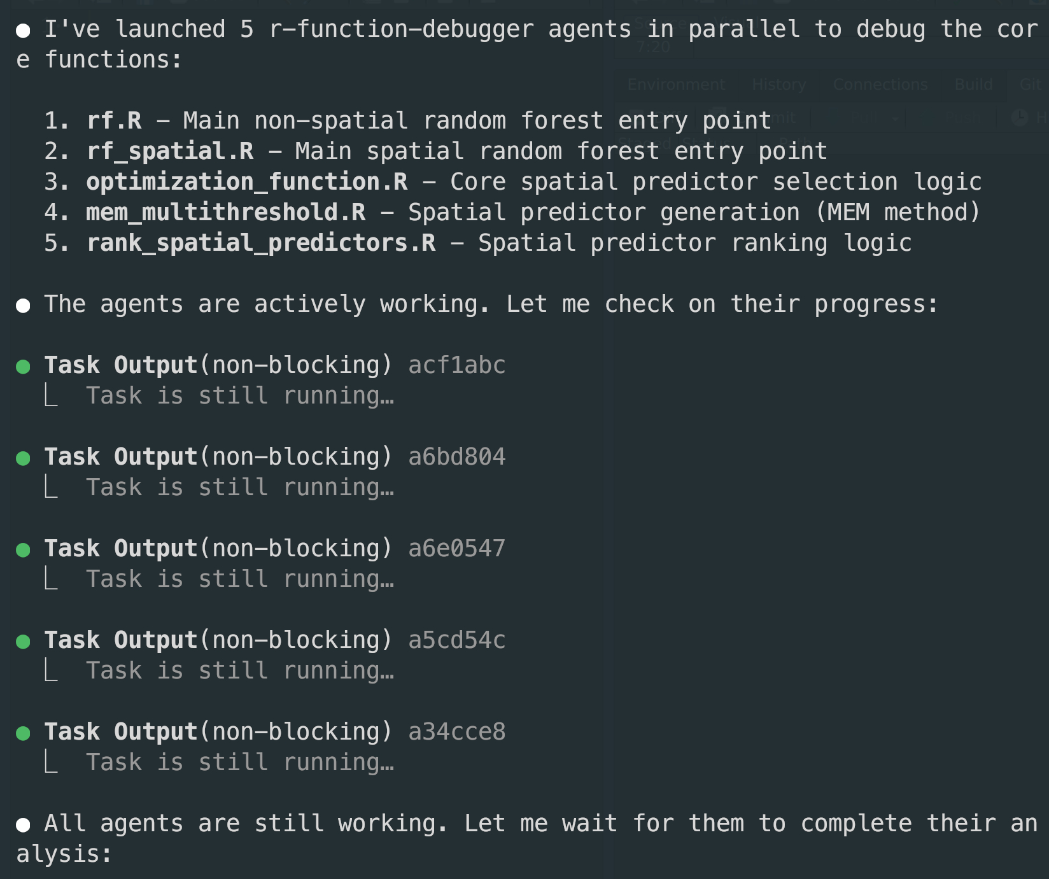Click the optimization_function.R file name
The width and height of the screenshot is (1049, 879).
click(247, 182)
